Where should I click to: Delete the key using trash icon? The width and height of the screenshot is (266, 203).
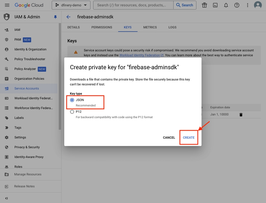(x=241, y=114)
